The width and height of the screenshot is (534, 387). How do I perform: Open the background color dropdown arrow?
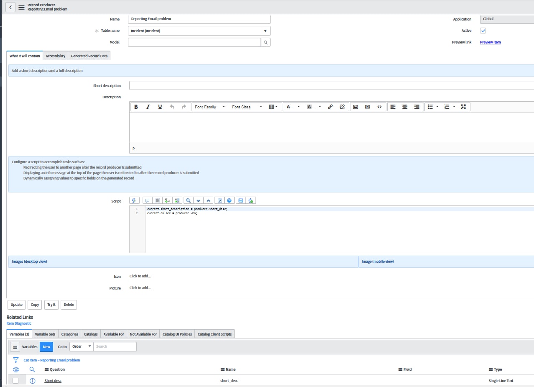(320, 107)
